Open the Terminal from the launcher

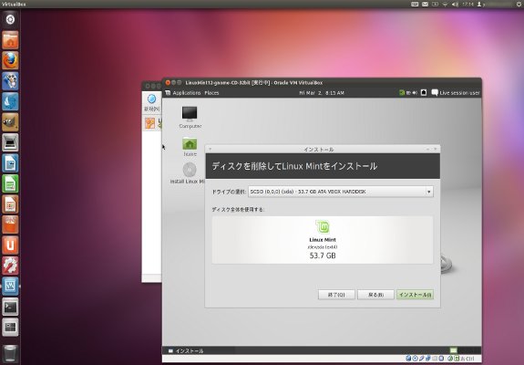tap(10, 307)
